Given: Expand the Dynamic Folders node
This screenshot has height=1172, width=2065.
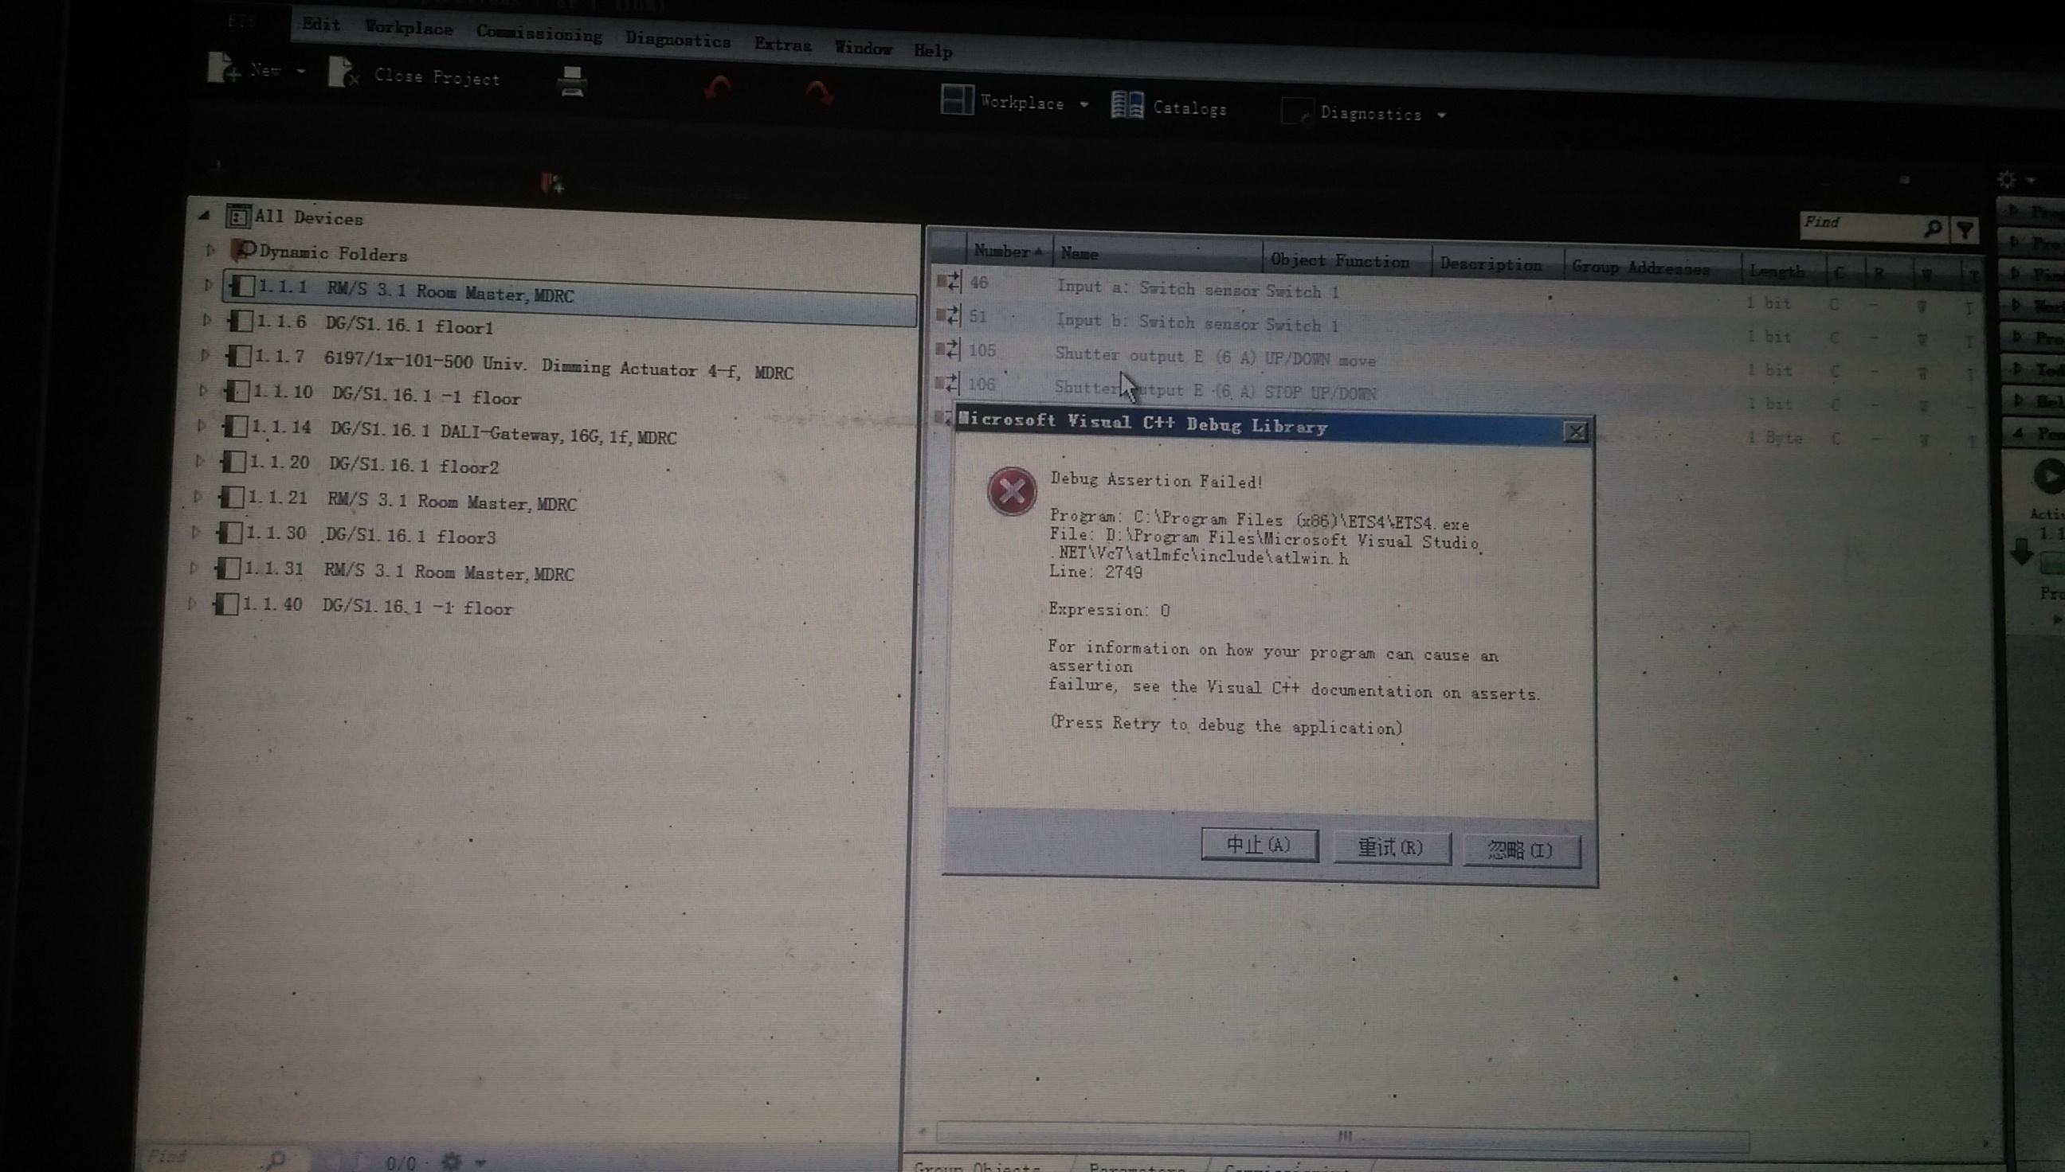Looking at the screenshot, I should [210, 249].
